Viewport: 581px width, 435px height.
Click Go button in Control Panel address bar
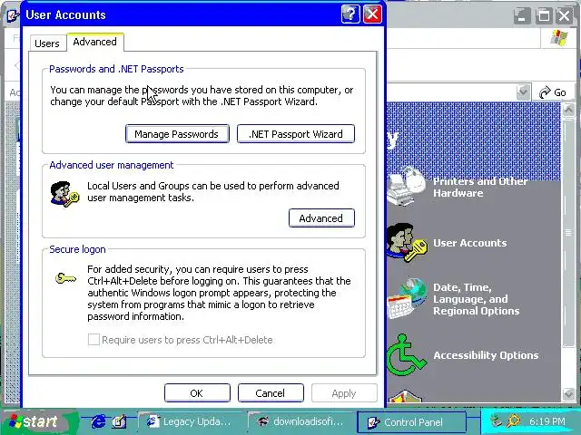[x=553, y=92]
